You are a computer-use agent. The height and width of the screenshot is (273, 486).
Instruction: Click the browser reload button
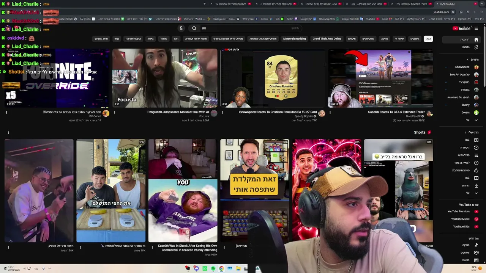point(468,12)
